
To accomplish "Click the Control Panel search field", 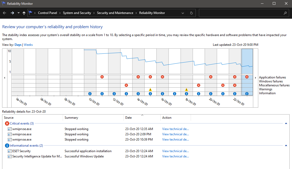I will [241, 13].
